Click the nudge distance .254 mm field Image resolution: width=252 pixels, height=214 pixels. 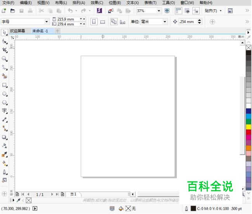click(188, 22)
